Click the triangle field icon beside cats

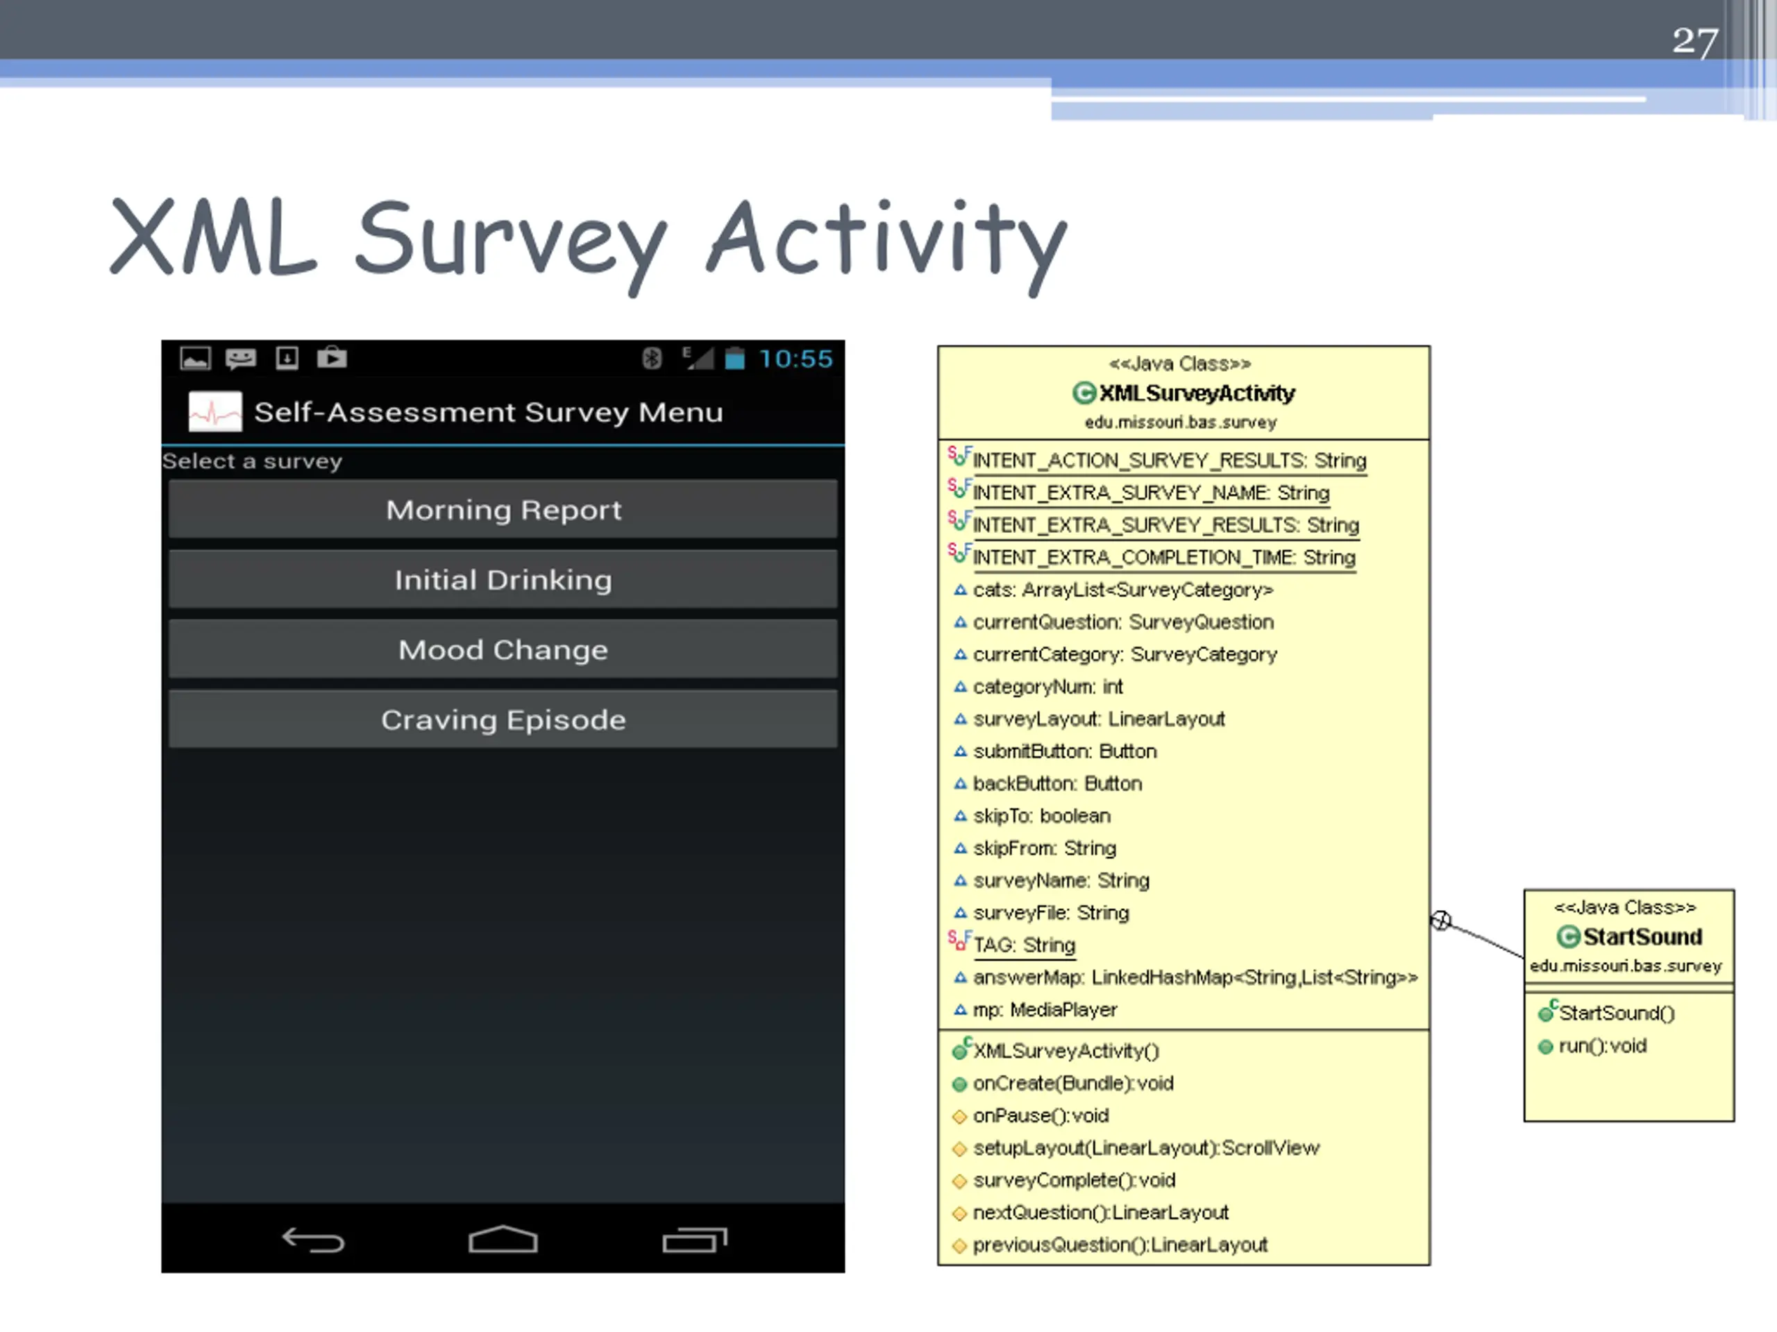960,590
